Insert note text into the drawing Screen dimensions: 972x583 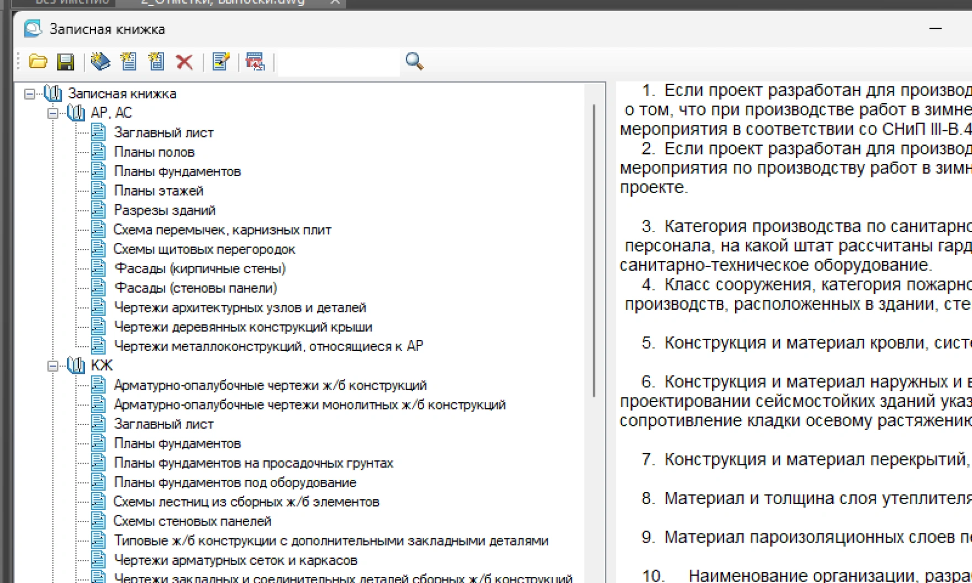254,62
